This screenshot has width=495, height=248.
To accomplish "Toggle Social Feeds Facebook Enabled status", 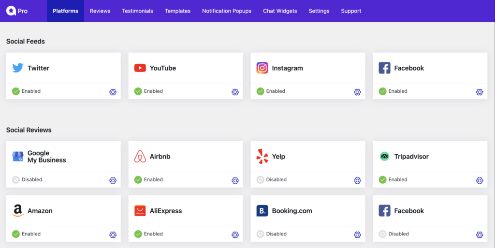I will click(393, 91).
